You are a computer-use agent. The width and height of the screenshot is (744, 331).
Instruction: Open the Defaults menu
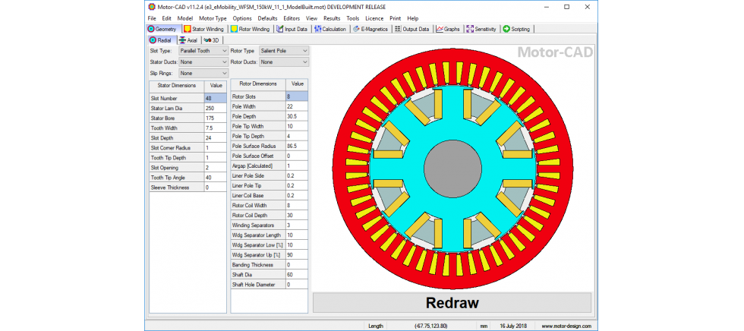(x=267, y=18)
